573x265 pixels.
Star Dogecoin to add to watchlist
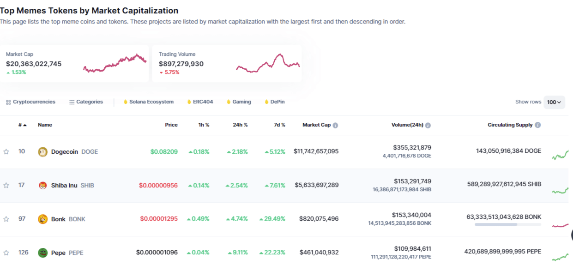click(x=6, y=151)
